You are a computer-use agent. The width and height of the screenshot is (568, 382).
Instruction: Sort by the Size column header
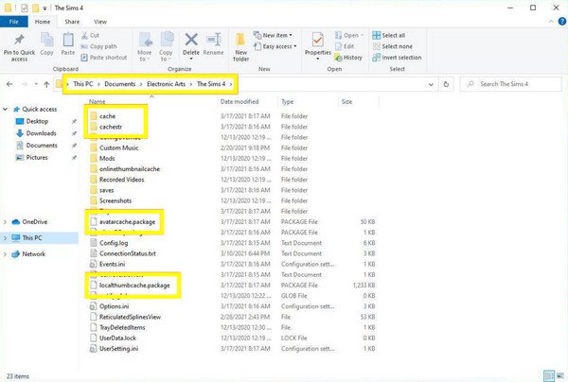click(346, 102)
